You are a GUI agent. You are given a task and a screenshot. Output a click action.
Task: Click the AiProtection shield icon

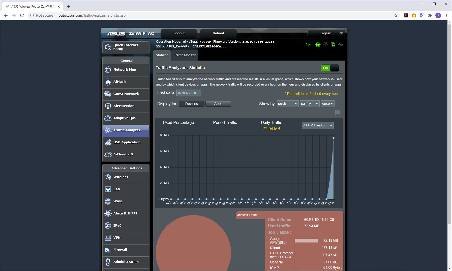(x=108, y=106)
